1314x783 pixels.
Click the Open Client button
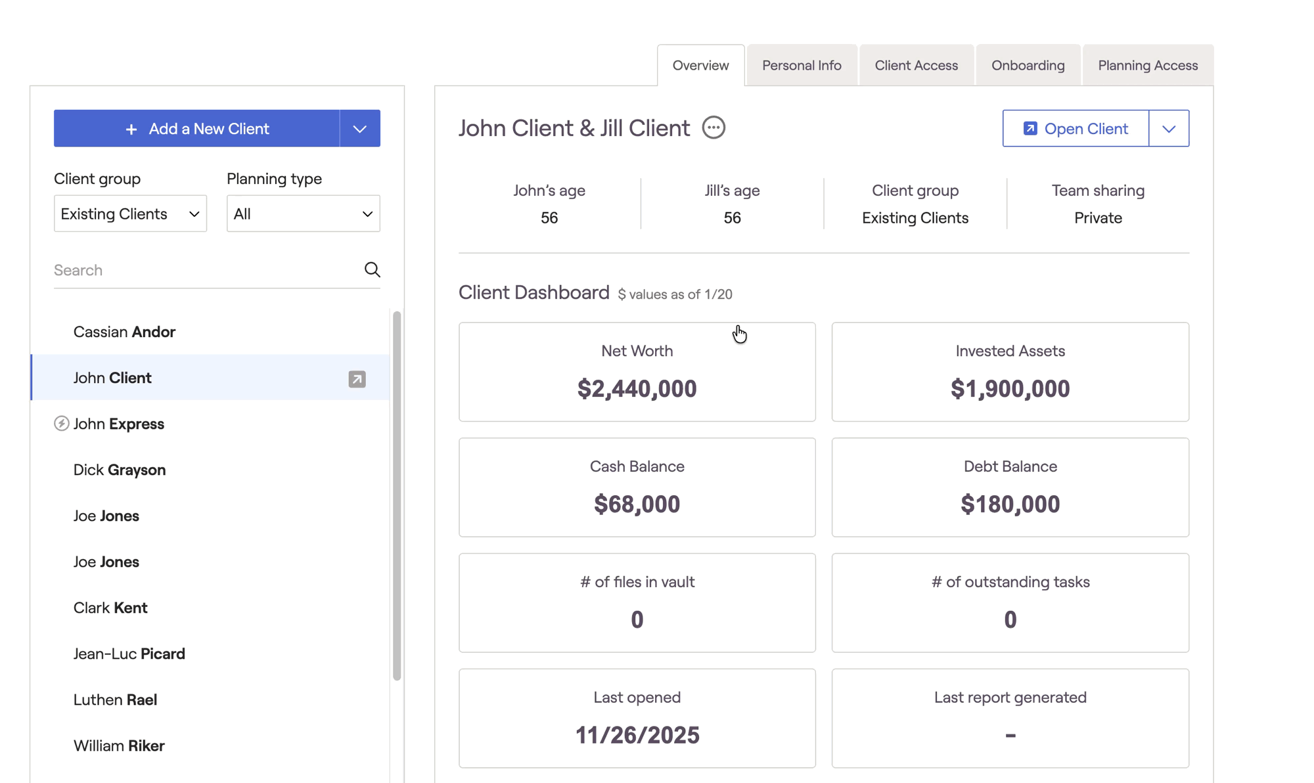click(1085, 129)
